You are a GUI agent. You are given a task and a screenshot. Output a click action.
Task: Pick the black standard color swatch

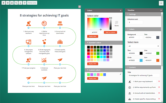88,47
